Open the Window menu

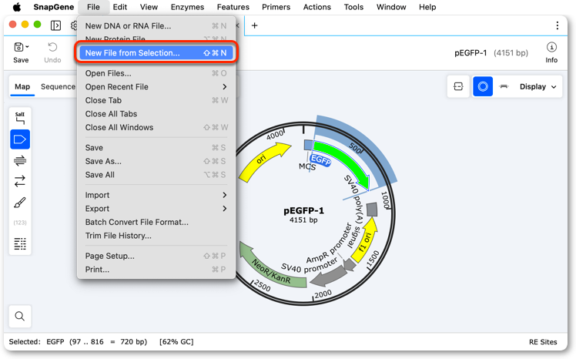[391, 7]
